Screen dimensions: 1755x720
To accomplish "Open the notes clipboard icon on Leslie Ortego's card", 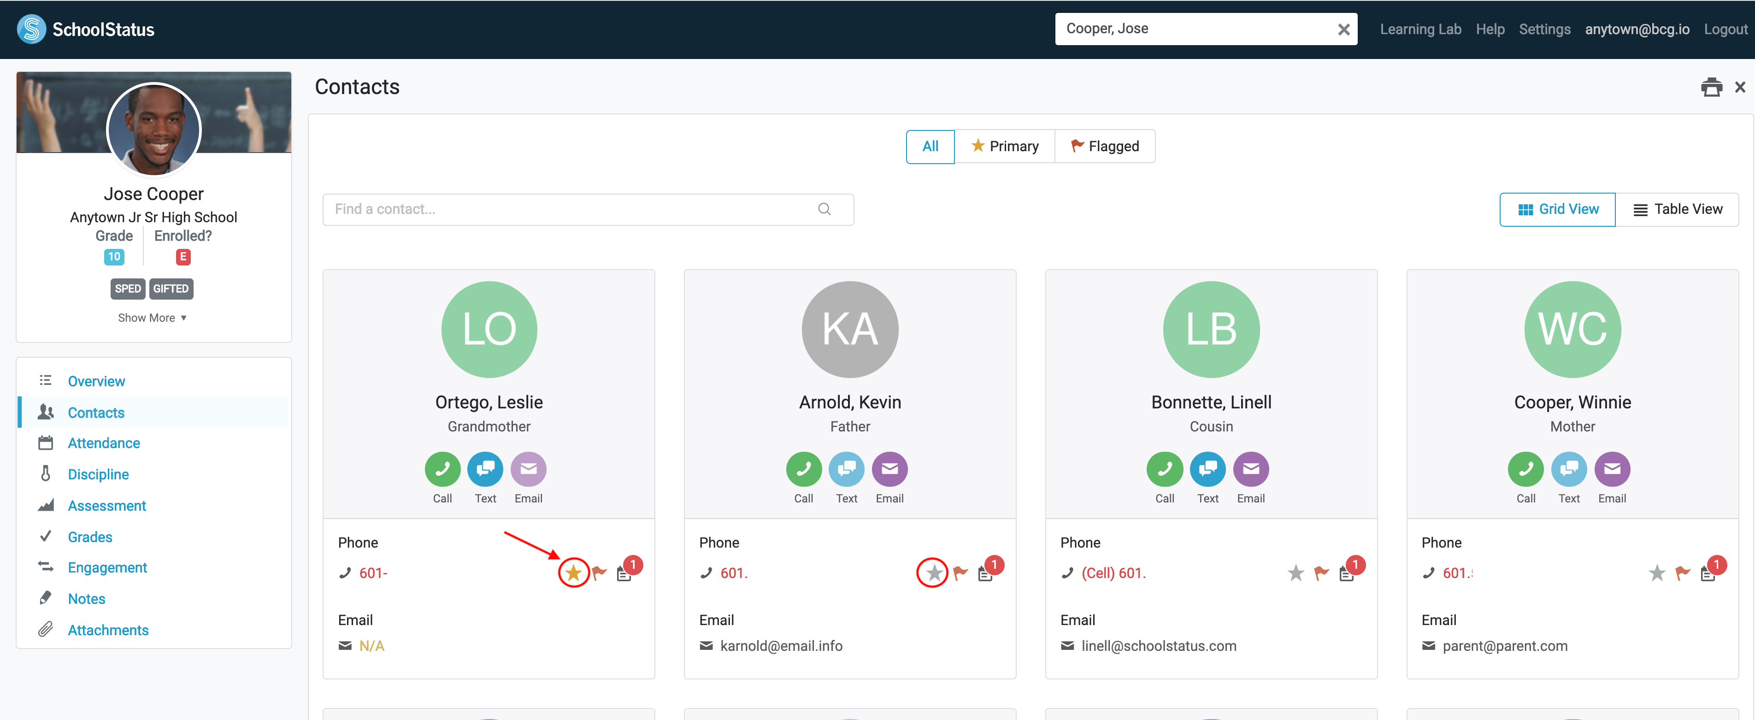I will [x=624, y=574].
